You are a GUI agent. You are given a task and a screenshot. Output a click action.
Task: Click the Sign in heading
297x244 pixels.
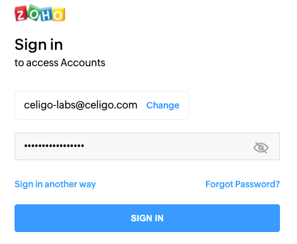39,45
